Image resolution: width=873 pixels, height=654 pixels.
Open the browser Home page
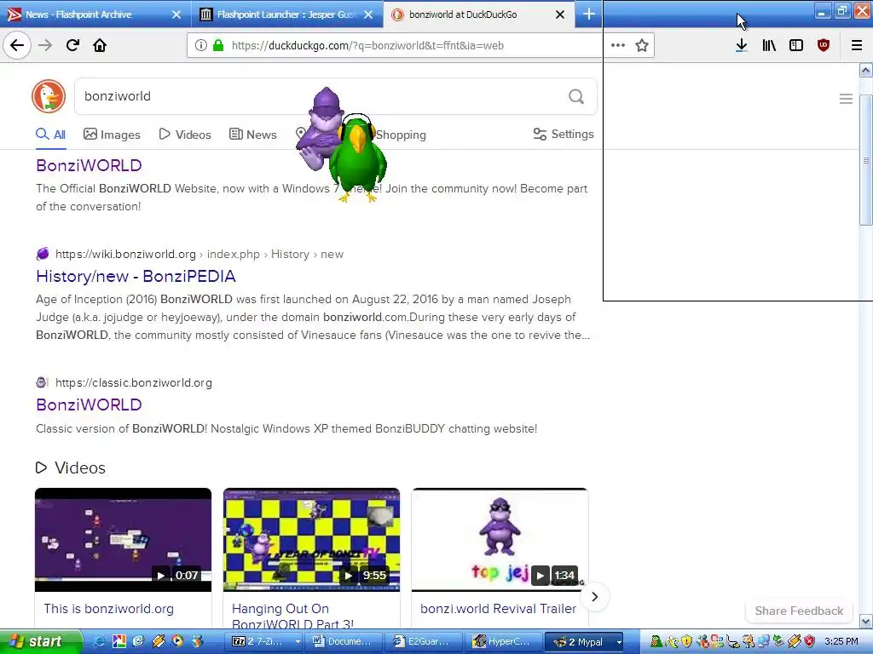(x=100, y=45)
